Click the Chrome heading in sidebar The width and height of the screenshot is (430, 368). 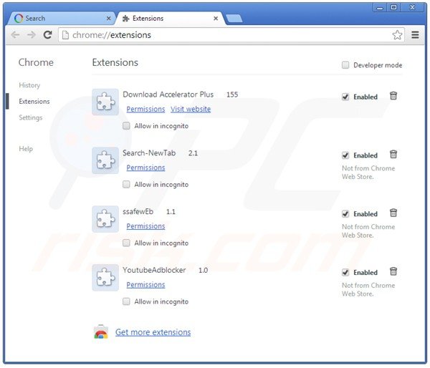[x=36, y=62]
